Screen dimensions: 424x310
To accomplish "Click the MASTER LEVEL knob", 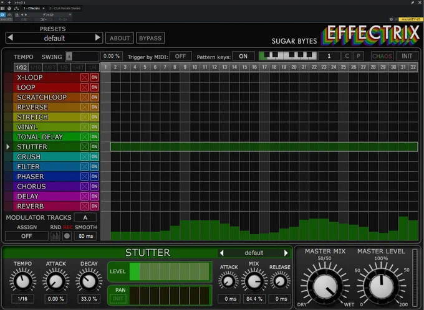I will (x=382, y=286).
